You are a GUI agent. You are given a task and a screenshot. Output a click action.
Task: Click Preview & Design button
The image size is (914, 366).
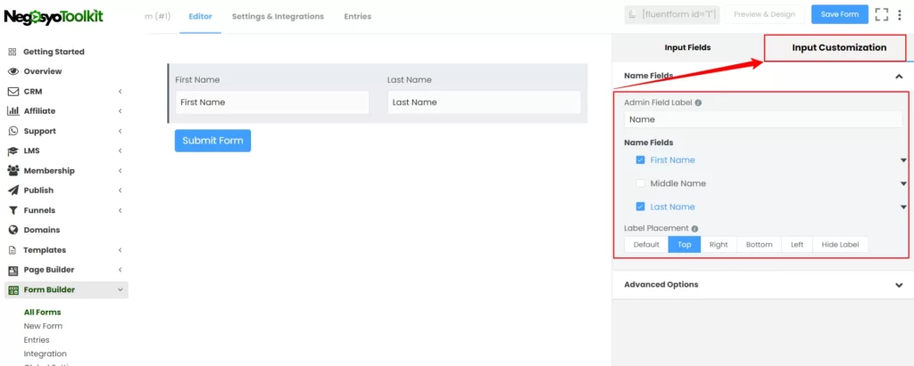(x=764, y=14)
